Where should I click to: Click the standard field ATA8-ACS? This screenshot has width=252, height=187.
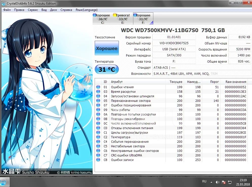tap(202, 67)
